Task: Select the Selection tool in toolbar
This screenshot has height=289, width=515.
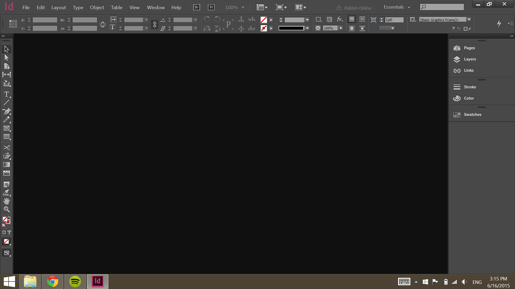Action: tap(6, 49)
